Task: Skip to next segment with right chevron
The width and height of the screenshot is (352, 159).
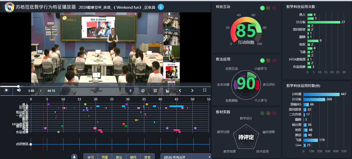Action: click(x=192, y=91)
